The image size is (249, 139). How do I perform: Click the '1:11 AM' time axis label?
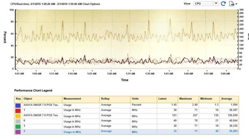pos(54,74)
